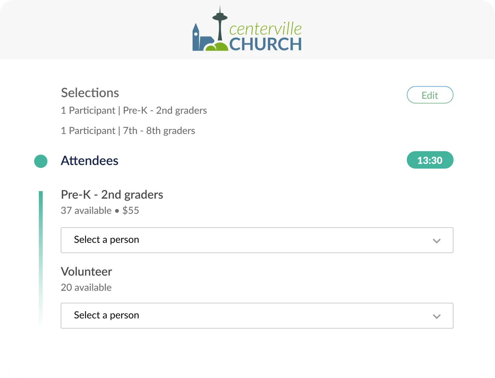This screenshot has width=495, height=378.
Task: Click the Attendees section heading
Action: pyautogui.click(x=89, y=160)
